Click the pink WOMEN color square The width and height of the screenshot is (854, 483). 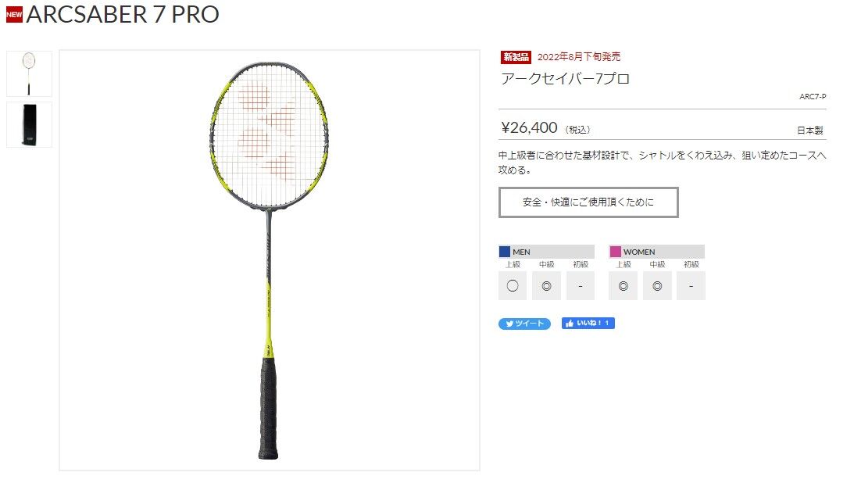pyautogui.click(x=616, y=252)
